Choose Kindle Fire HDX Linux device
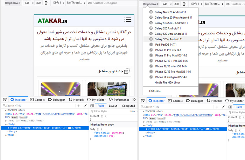 point(171,82)
